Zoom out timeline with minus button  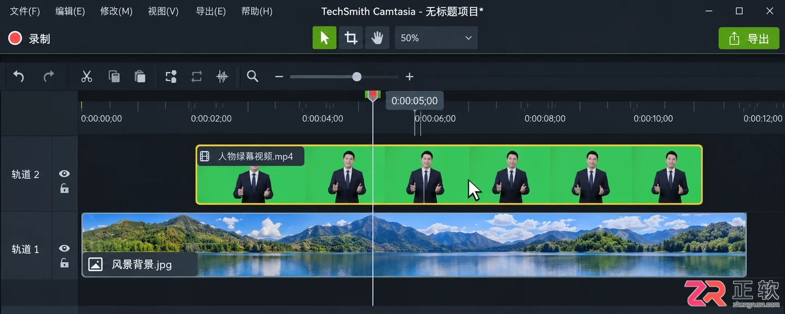(x=279, y=77)
